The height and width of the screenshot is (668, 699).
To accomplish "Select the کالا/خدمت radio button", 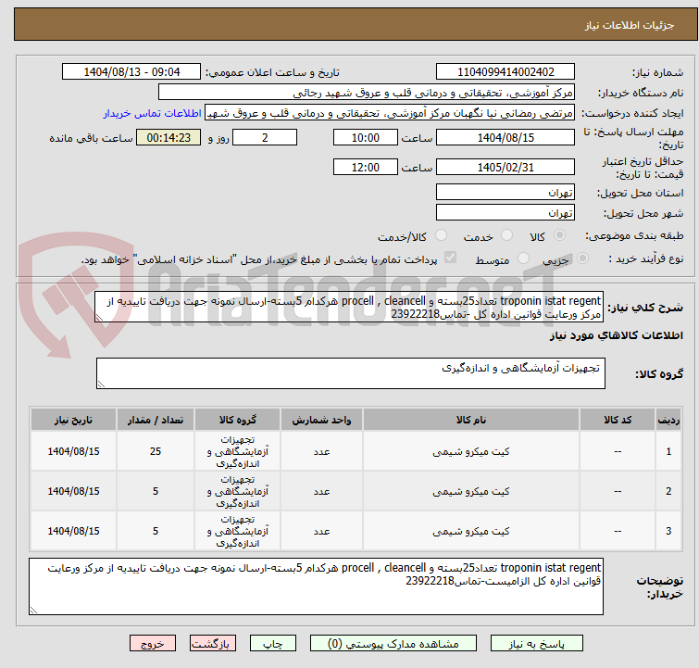I will click(441, 235).
